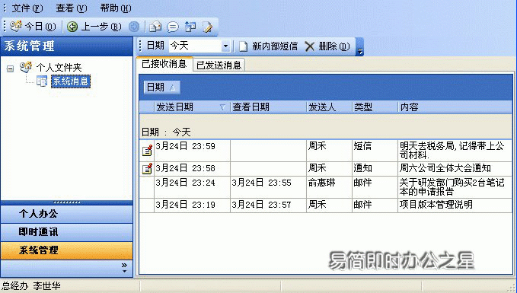
Task: Click the 3月24日 23:57 viewed date cell
Action: (x=268, y=205)
